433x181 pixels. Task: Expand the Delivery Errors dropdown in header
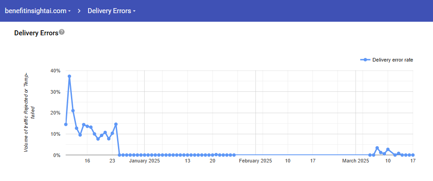point(111,10)
